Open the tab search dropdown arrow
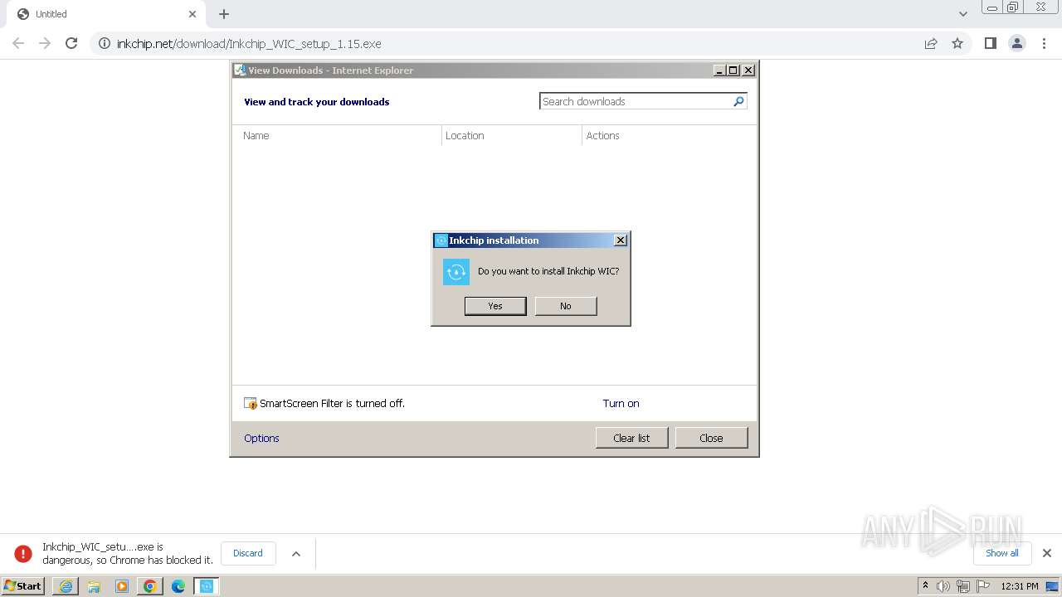Screen dimensions: 1062x597 tap(963, 14)
